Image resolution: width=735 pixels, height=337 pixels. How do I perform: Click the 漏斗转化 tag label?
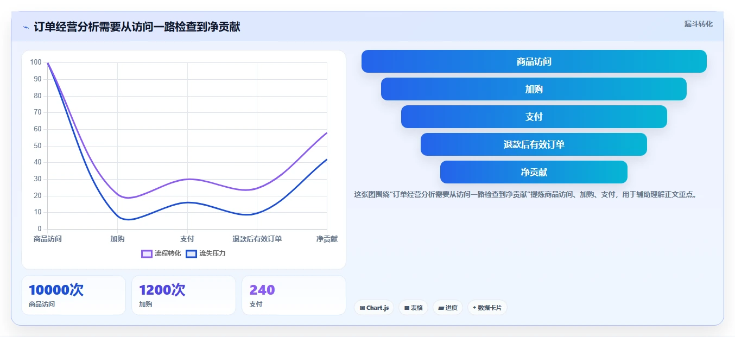[x=698, y=24]
